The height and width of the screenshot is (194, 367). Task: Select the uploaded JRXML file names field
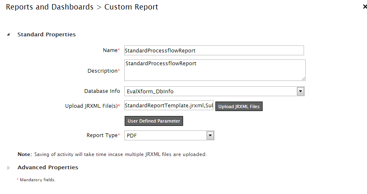pyautogui.click(x=169, y=106)
